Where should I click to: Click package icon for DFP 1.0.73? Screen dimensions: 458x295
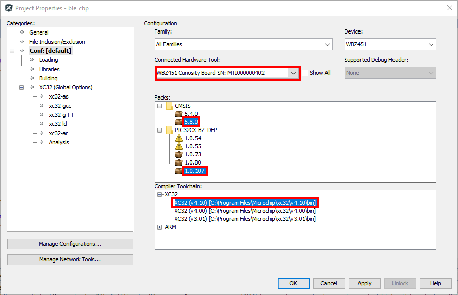(179, 154)
